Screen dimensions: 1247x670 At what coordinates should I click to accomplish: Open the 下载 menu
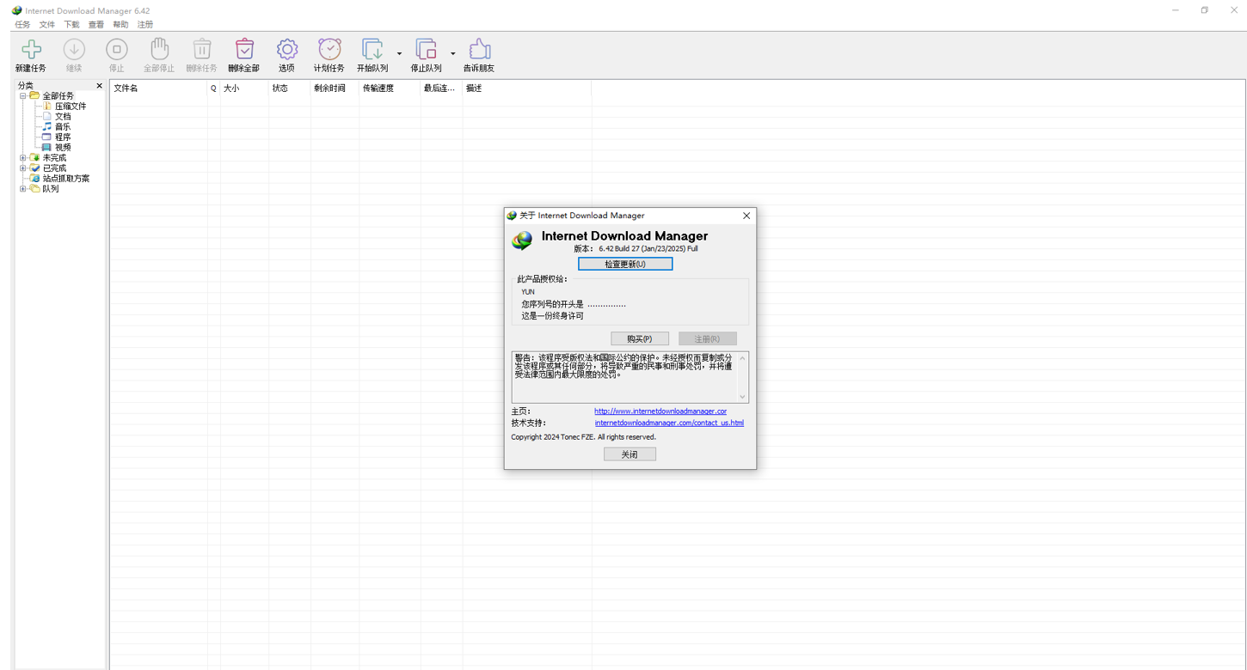coord(71,25)
